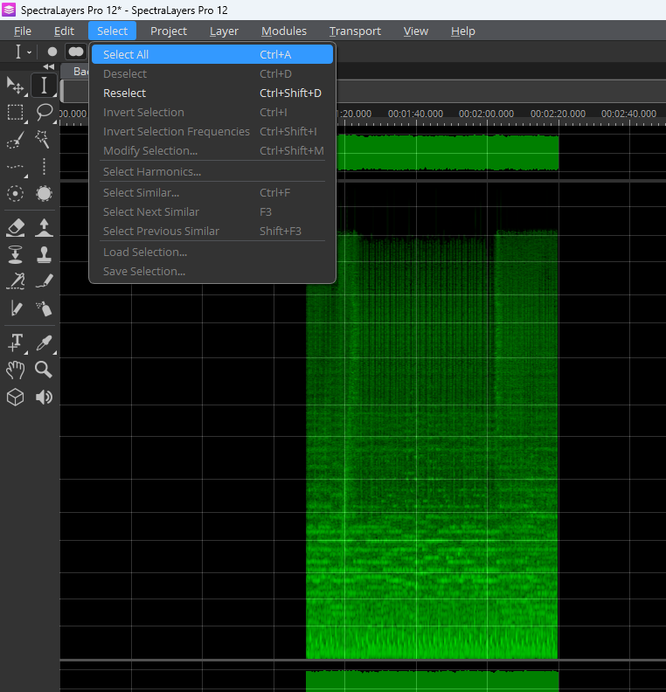Select the Eraser tool
Screen dimensions: 666x692
point(15,227)
